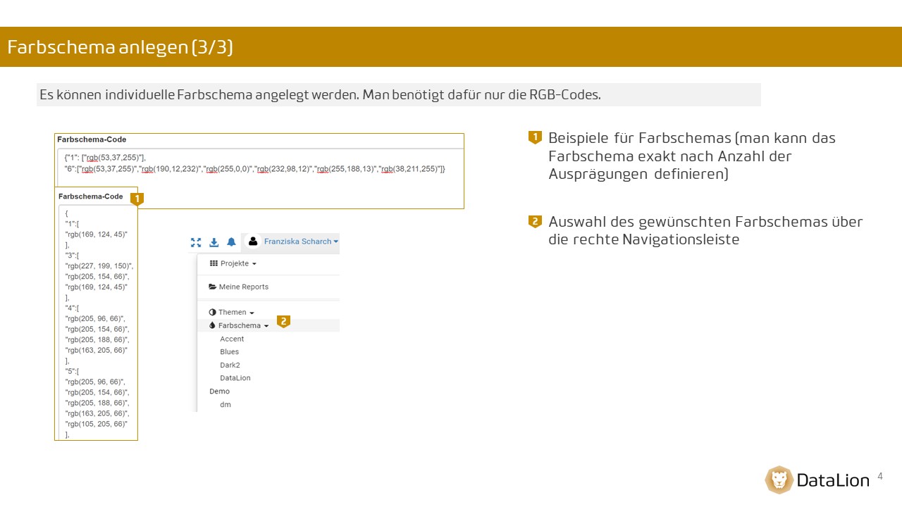Open the notifications bell icon
The width and height of the screenshot is (902, 507).
click(x=231, y=242)
